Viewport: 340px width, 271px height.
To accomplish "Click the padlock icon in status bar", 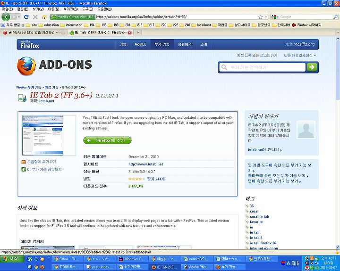I will (x=337, y=252).
